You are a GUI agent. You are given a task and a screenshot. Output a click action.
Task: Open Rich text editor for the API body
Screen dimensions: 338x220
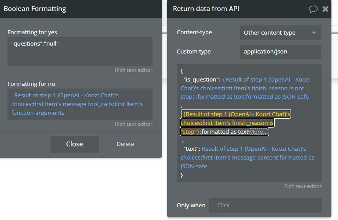click(x=303, y=186)
